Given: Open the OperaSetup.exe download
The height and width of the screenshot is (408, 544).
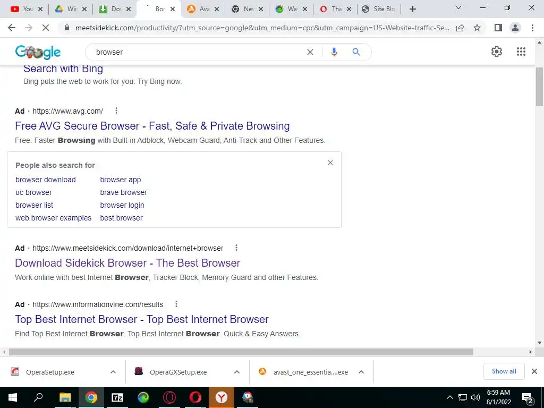Looking at the screenshot, I should (50, 372).
